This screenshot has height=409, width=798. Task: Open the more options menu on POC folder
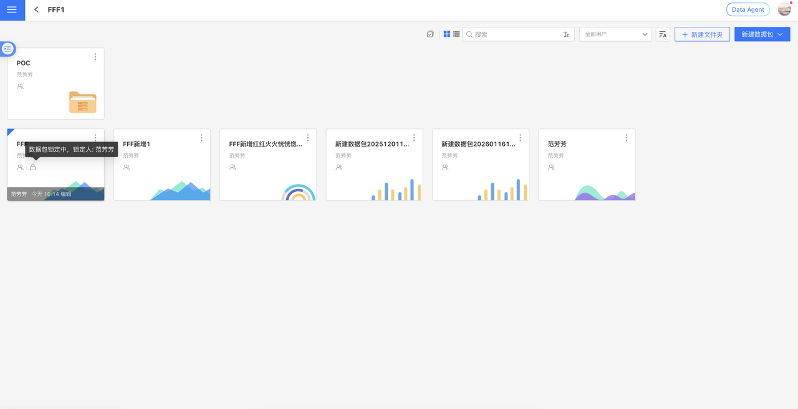coord(95,57)
